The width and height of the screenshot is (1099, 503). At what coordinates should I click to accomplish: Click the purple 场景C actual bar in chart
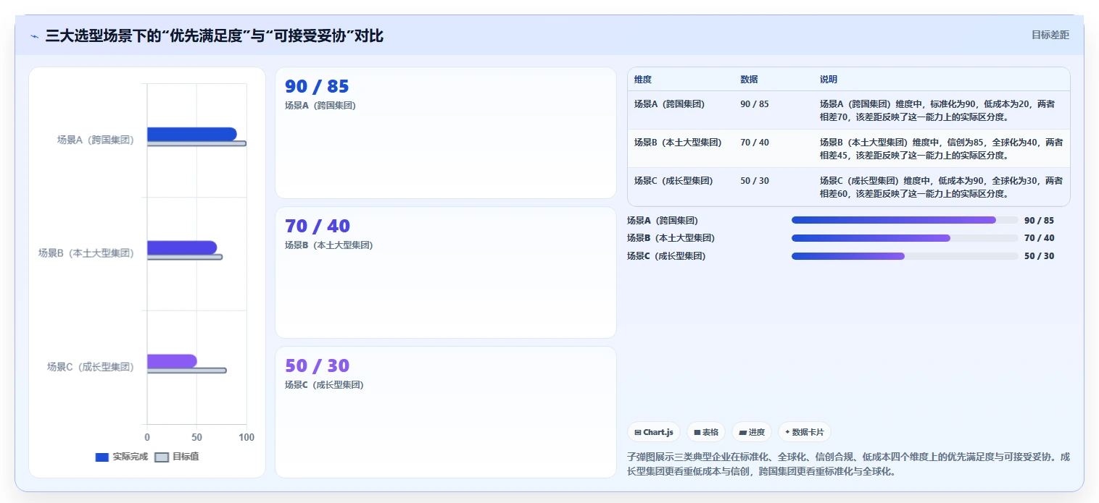pos(172,361)
